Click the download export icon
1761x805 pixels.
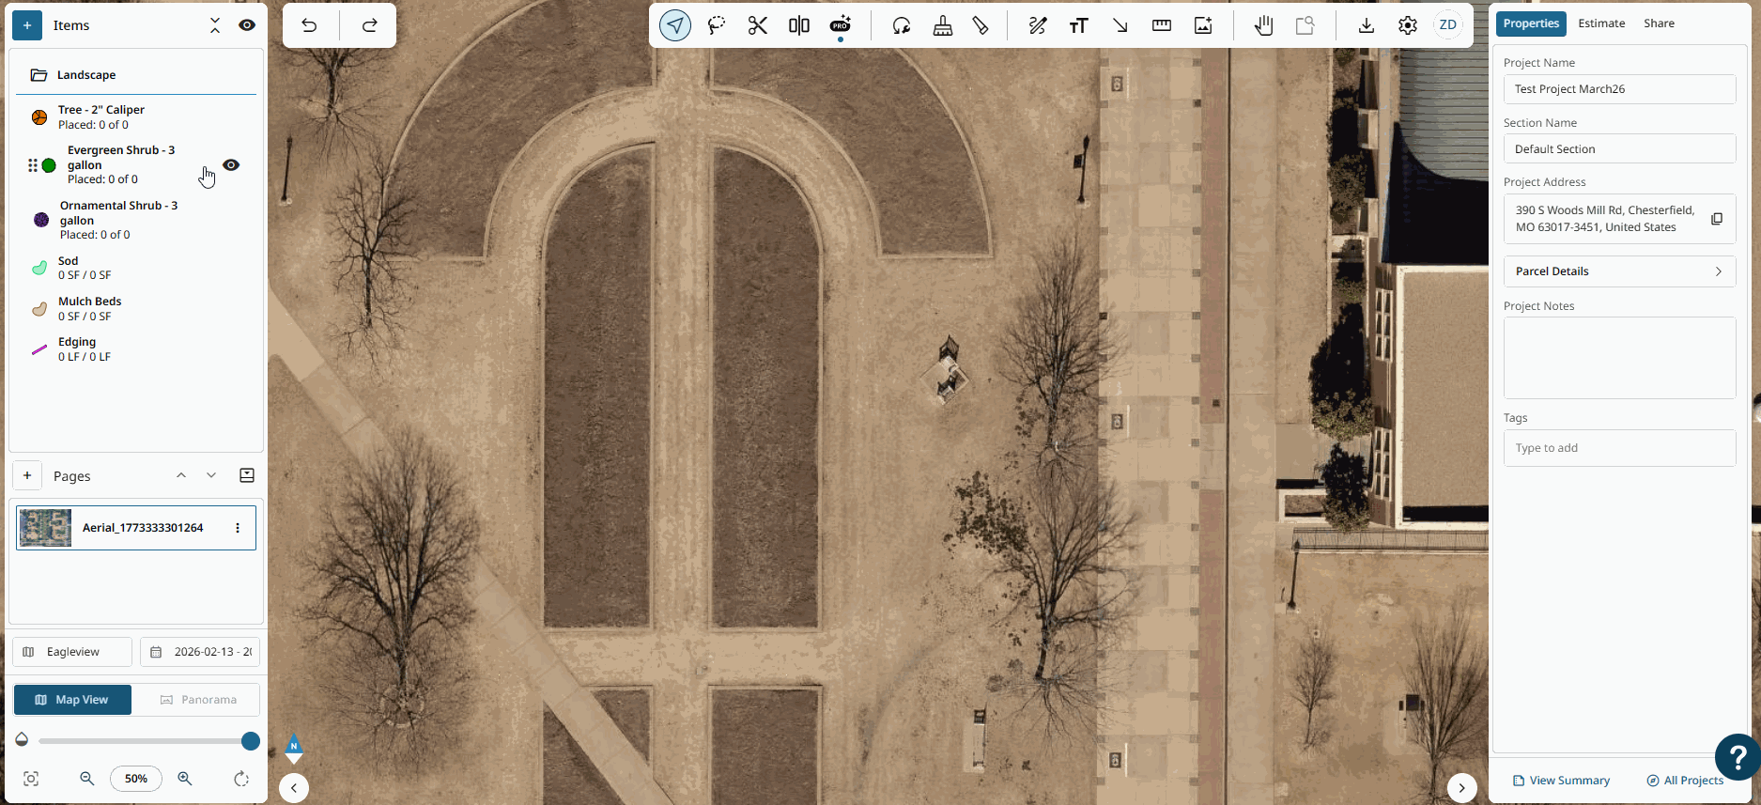click(1367, 25)
